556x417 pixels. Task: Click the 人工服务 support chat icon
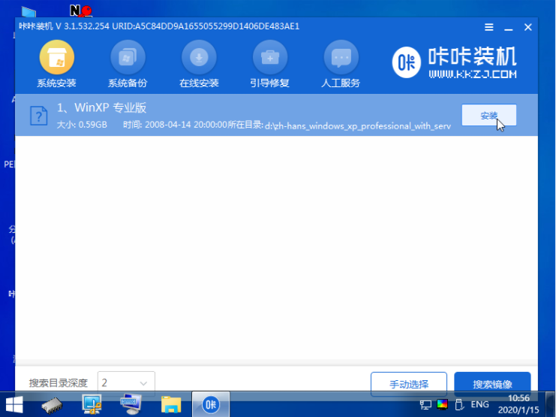tap(341, 65)
